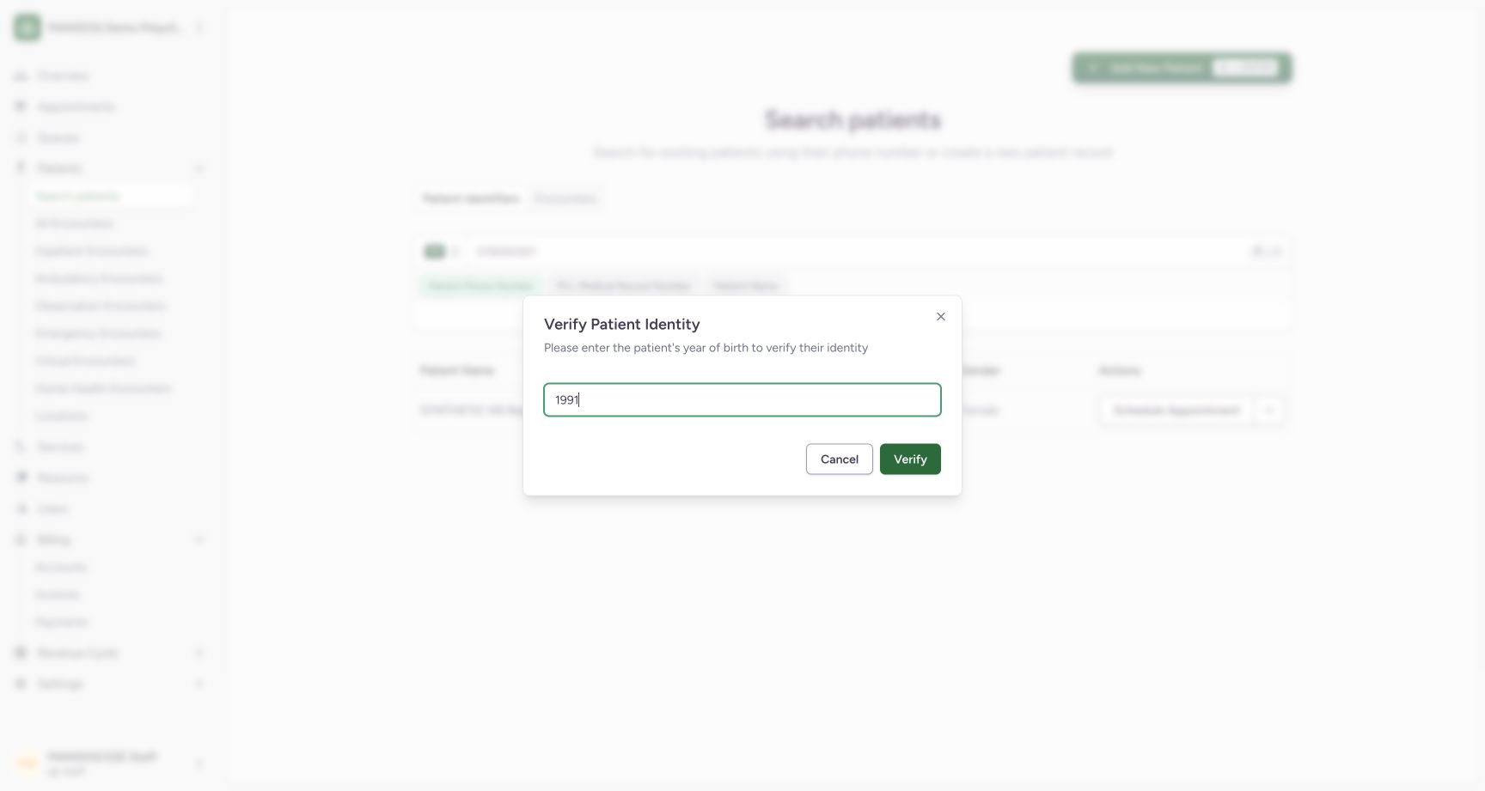Confirm with the Verify button

click(910, 459)
